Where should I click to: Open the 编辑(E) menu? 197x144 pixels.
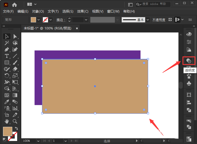[23, 11]
